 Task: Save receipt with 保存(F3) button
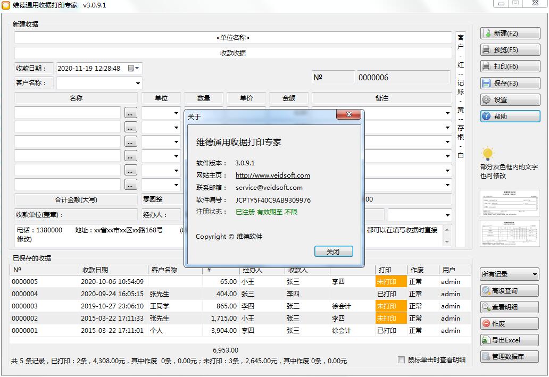point(510,83)
